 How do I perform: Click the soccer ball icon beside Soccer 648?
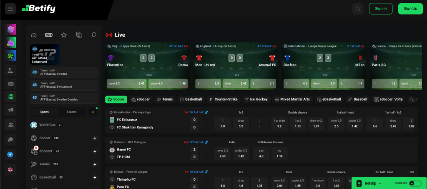click(x=34, y=138)
